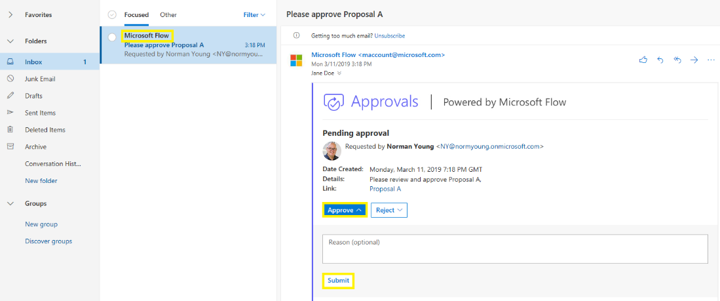Click the thumbs-up Like icon

643,60
